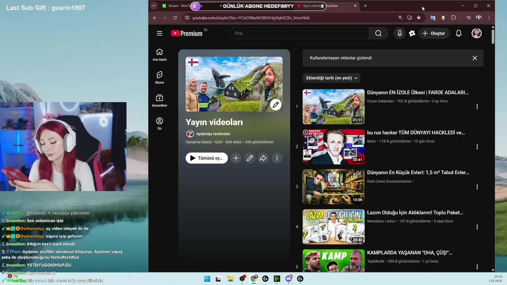This screenshot has height=285, width=507.
Task: Open OBS Studio from the taskbar
Action: tap(242, 279)
